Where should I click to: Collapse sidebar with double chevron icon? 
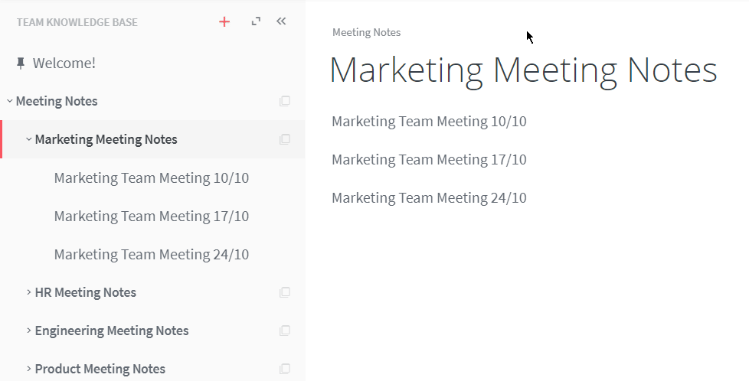click(281, 21)
